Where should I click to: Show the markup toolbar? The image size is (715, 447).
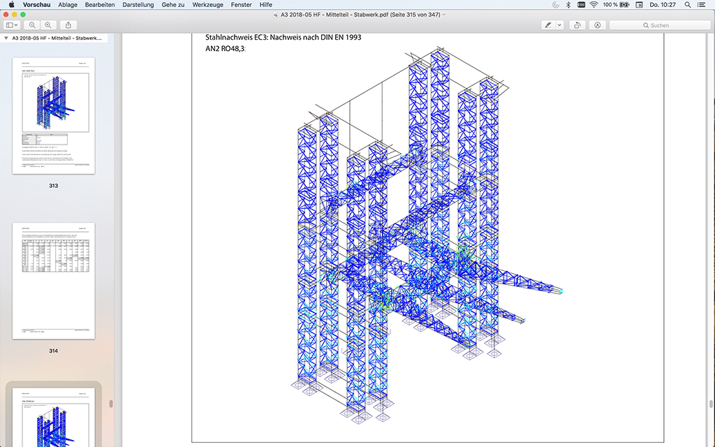(598, 25)
